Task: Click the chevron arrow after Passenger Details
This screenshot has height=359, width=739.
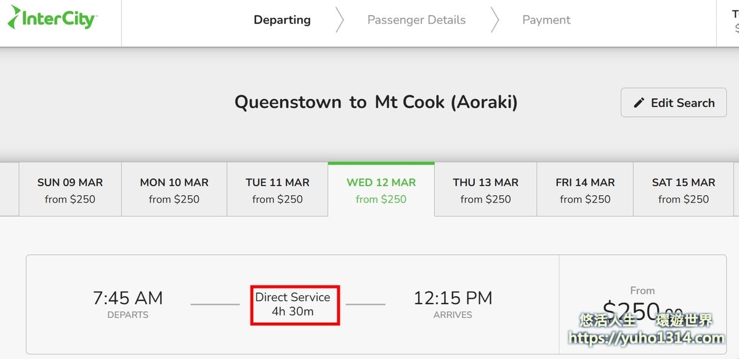Action: [x=494, y=20]
